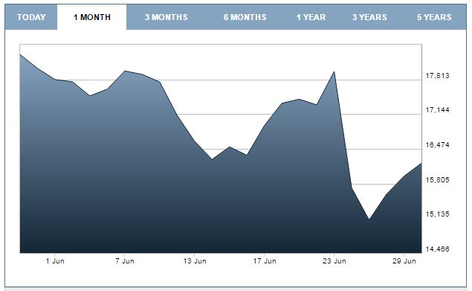Click the 29 Jun x-axis label
The height and width of the screenshot is (291, 472).
pyautogui.click(x=404, y=260)
